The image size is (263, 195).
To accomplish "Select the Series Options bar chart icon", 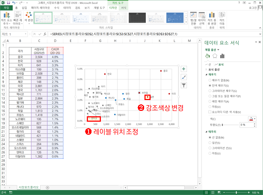I will (222, 56).
